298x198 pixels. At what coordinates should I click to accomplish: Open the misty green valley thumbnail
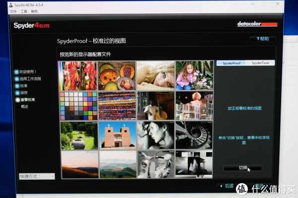(x=118, y=165)
